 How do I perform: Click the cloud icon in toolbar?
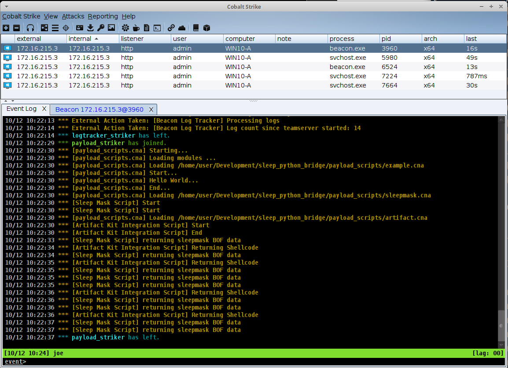pos(182,28)
